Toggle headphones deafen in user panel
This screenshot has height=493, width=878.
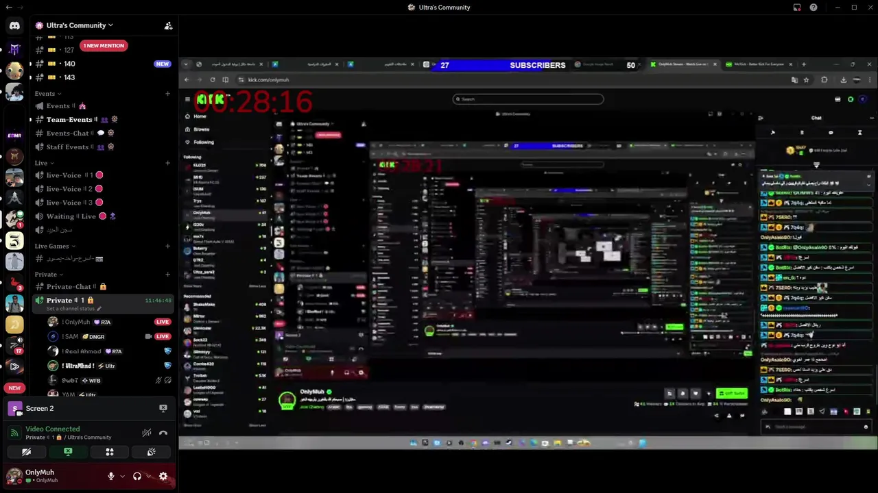point(137,476)
